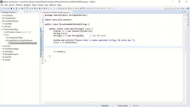
Task: Switch to the Java perspective button
Action: (x=188, y=9)
